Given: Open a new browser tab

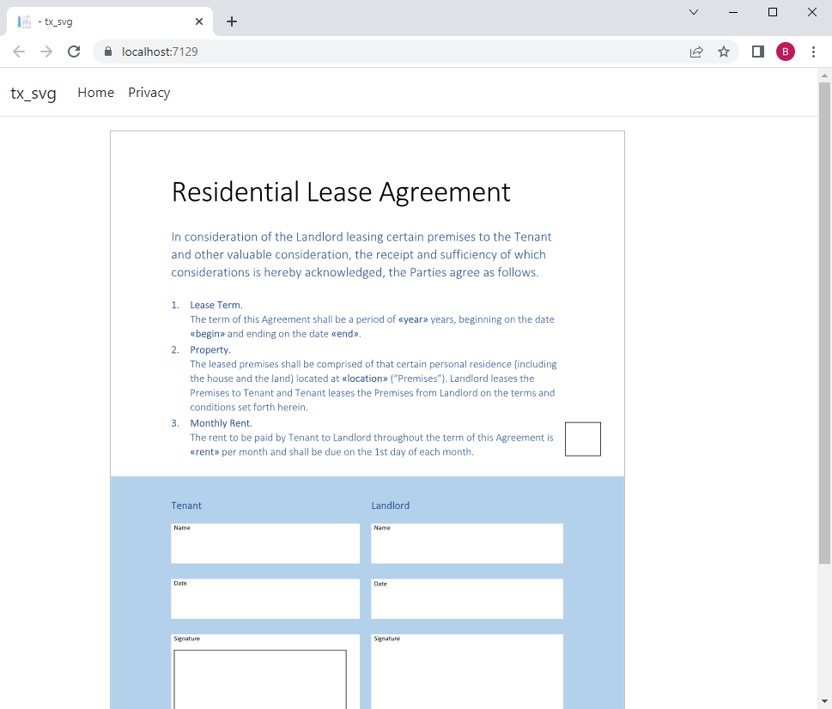Looking at the screenshot, I should [231, 21].
